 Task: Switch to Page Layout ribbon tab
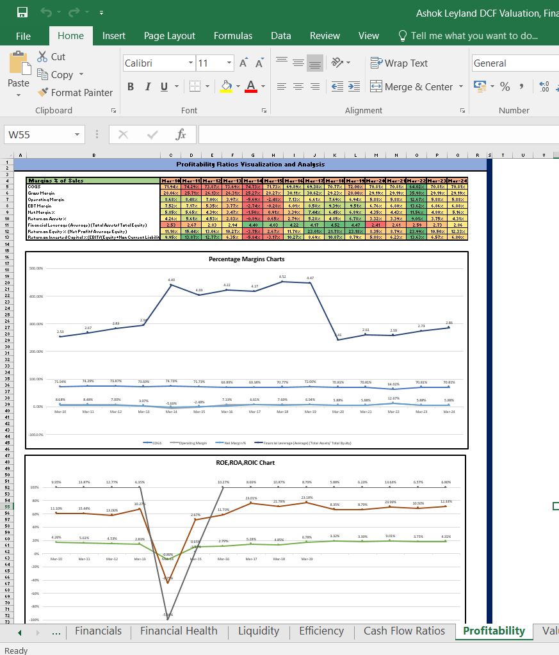click(169, 36)
